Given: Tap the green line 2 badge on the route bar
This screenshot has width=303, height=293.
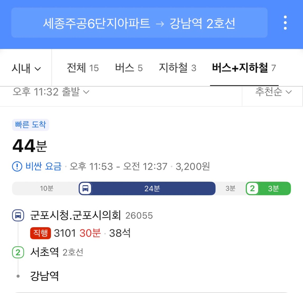Looking at the screenshot, I should coord(252,188).
